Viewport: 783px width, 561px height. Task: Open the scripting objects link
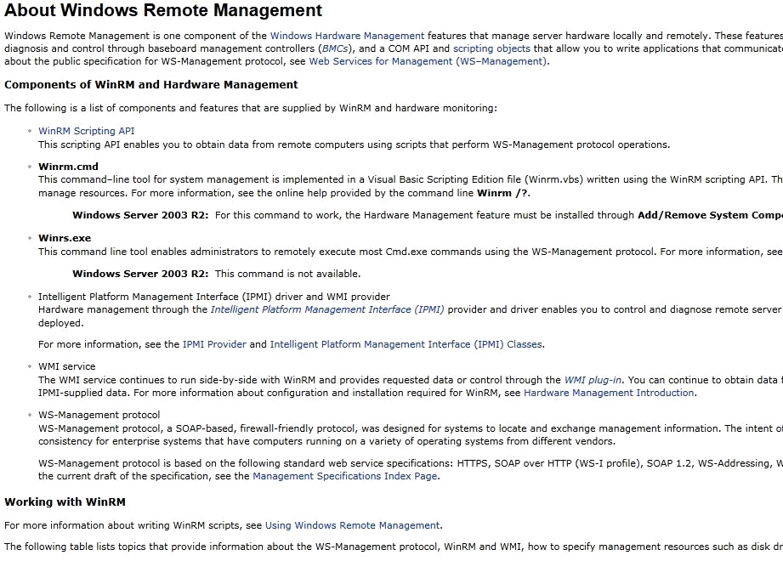[x=491, y=49]
